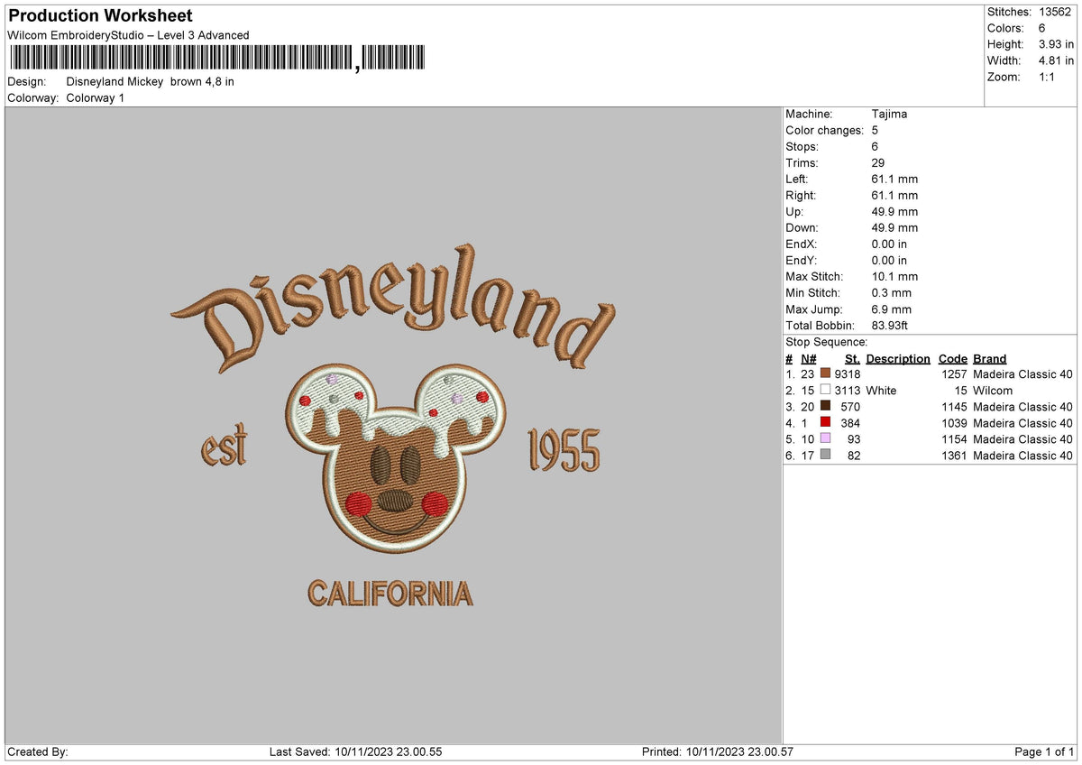
Task: Click the Width value 4.81 in
Action: point(1056,60)
